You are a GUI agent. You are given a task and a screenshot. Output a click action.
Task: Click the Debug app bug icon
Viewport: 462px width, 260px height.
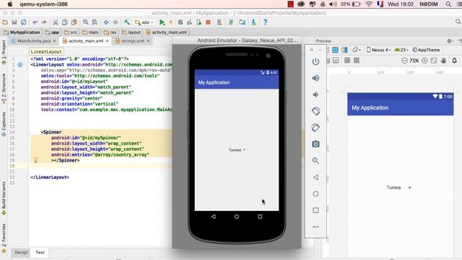(x=180, y=22)
